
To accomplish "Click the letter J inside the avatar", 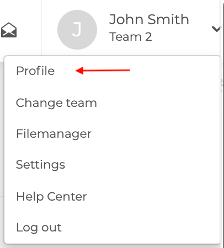I will [x=77, y=29].
